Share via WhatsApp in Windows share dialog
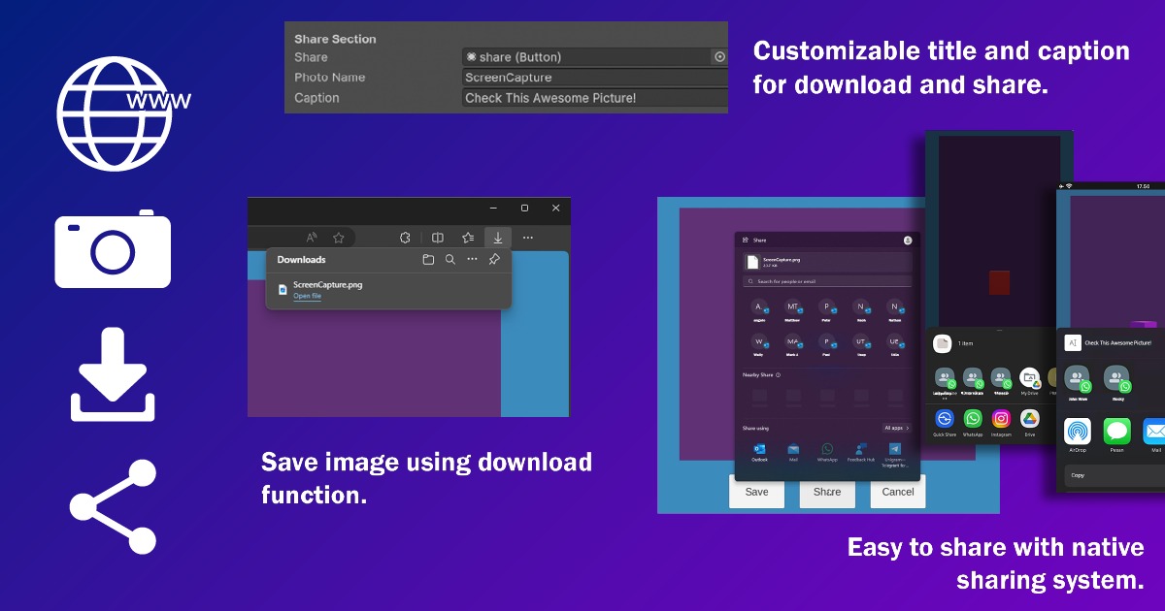 pyautogui.click(x=827, y=452)
